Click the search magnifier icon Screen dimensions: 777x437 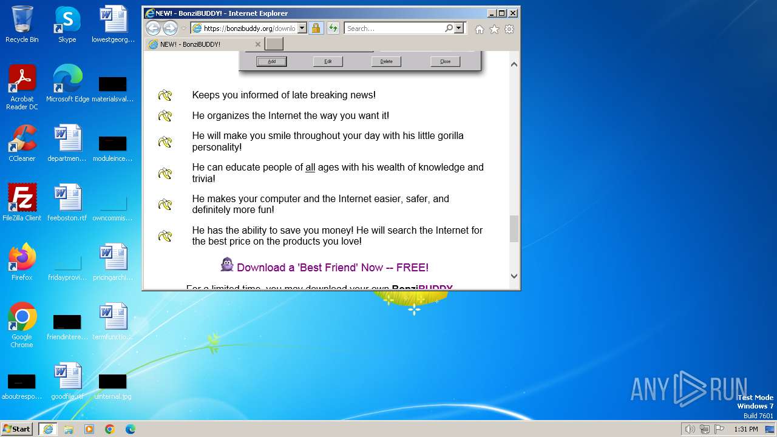pos(449,28)
